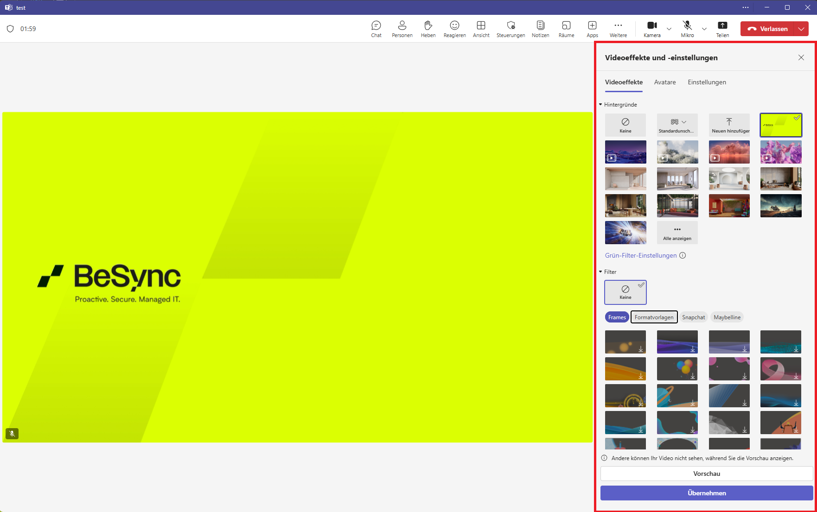Unmute microphone icon on the video preview
The width and height of the screenshot is (817, 512).
click(x=12, y=434)
